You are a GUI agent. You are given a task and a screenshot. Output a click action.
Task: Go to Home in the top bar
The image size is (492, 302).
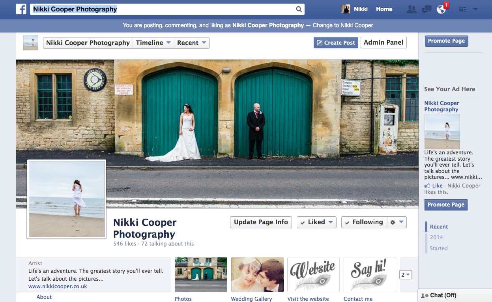coord(384,9)
